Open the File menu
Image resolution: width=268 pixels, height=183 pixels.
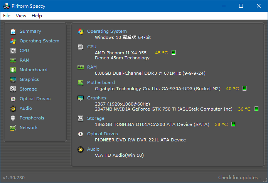point(7,16)
